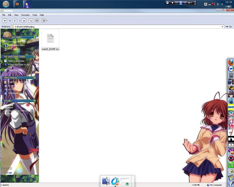
Task: Open the Edit menu
Action: [x=10, y=15]
